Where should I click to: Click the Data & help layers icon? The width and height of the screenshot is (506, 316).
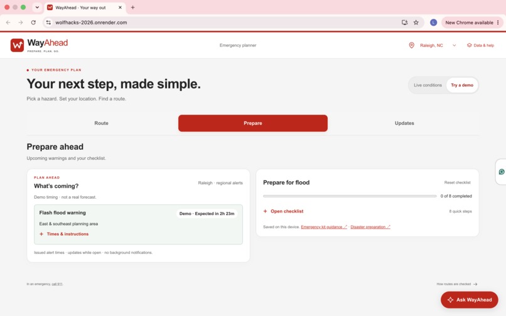coord(469,46)
